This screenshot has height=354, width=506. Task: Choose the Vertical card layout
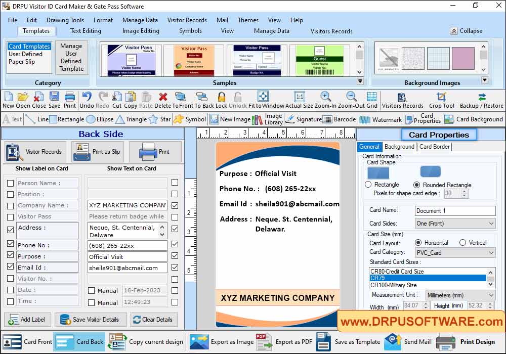pos(463,242)
